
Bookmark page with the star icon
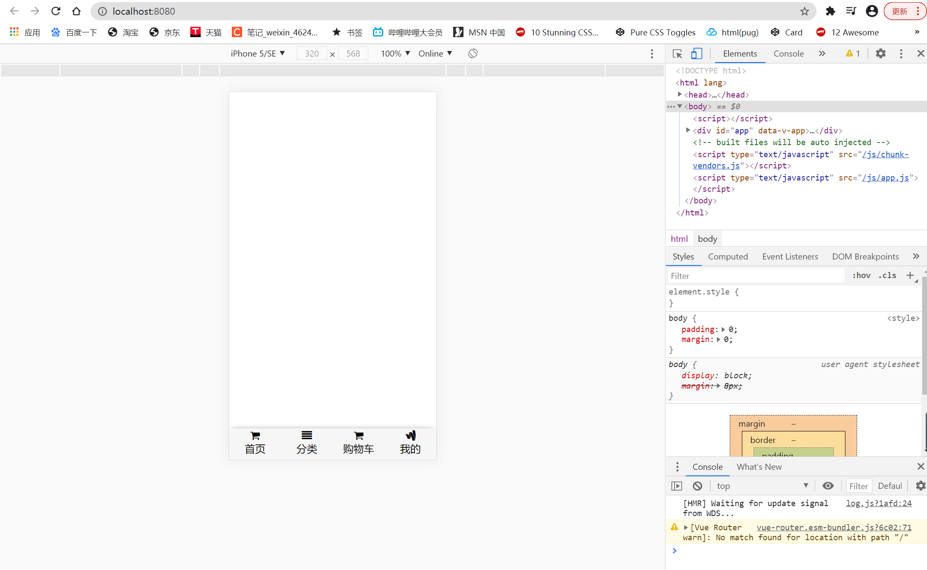click(x=804, y=11)
